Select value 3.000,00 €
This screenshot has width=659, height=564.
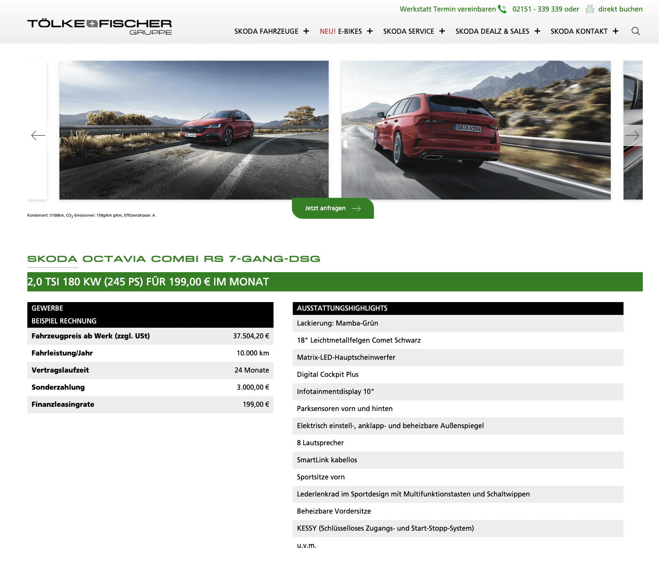(253, 387)
